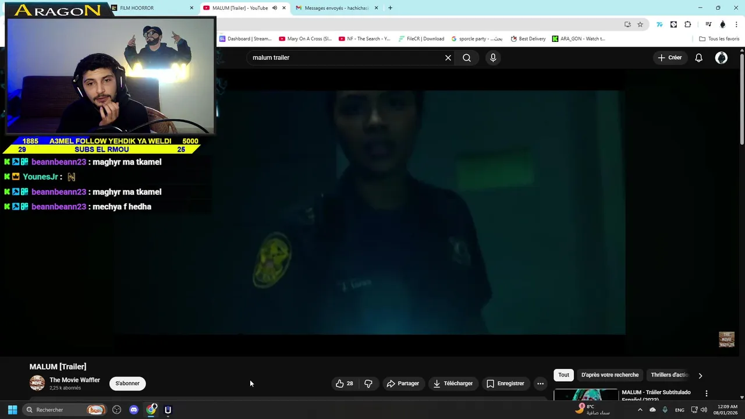Select the 'Thrillers d'action' chip

click(669, 375)
